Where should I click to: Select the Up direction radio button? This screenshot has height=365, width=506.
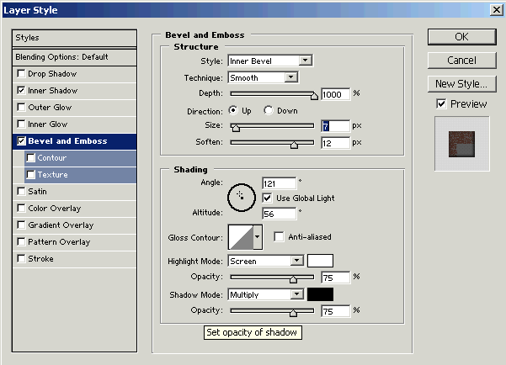(x=233, y=110)
